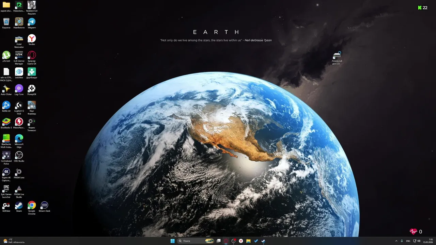Select the BlueStacks Multi-Instance icon

(x=6, y=141)
